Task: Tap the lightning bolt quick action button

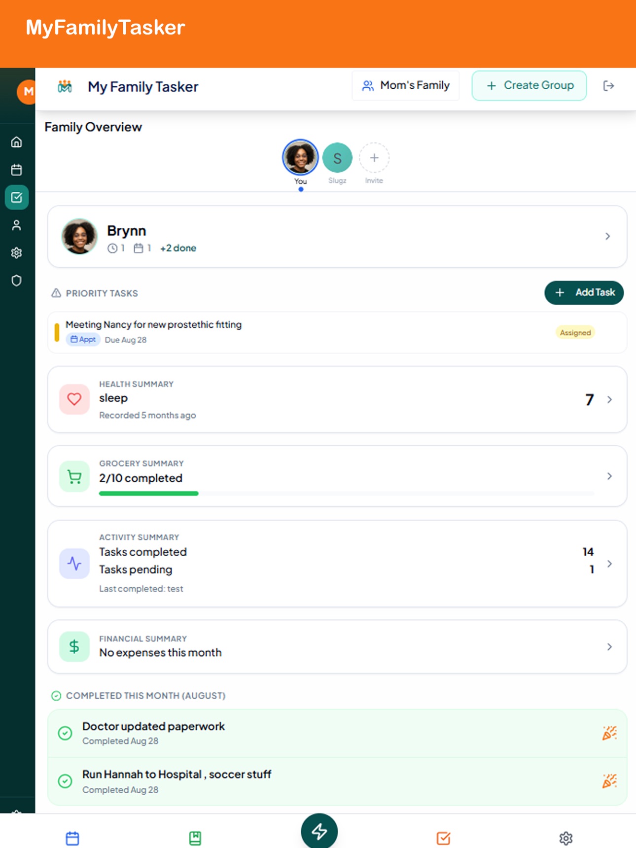Action: (319, 831)
